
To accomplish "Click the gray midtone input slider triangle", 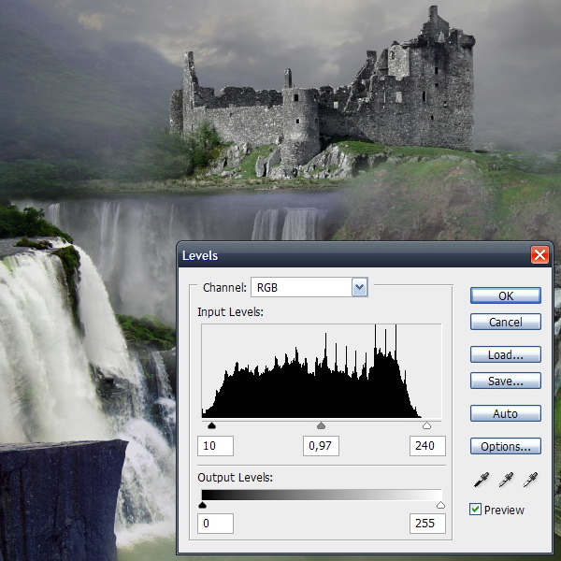I will [321, 425].
